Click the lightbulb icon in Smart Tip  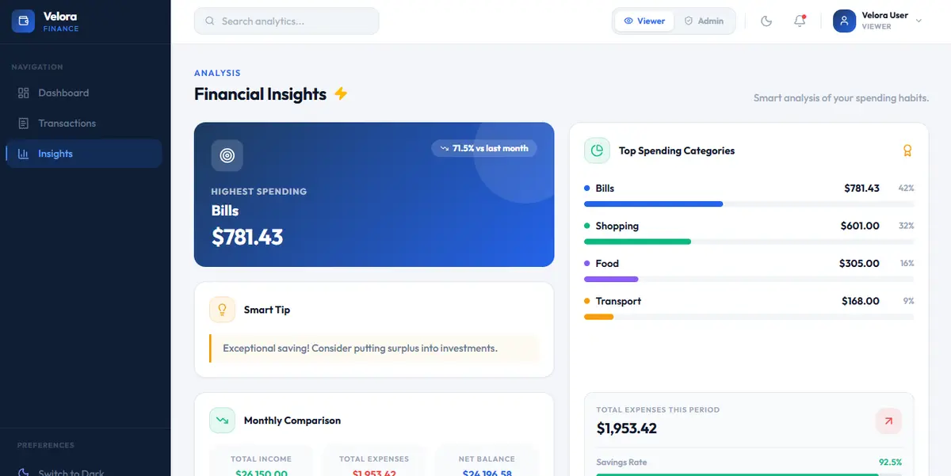(x=223, y=310)
